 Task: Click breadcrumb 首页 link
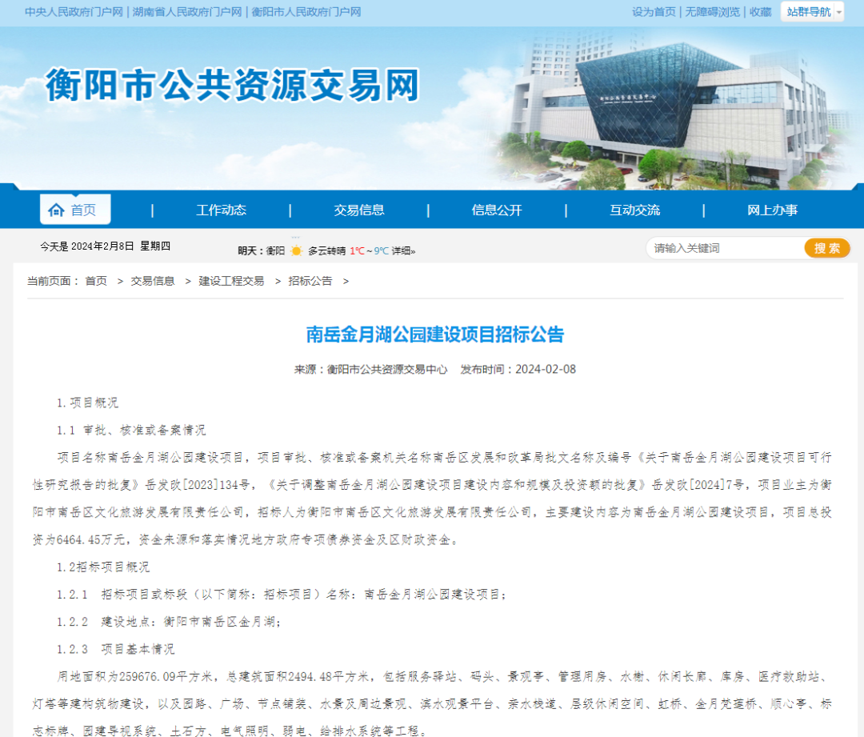[x=96, y=281]
